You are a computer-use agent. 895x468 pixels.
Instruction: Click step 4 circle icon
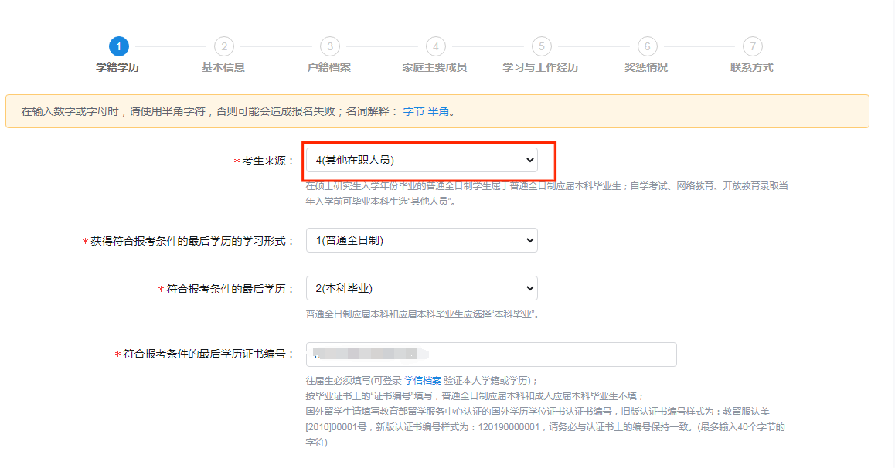coord(435,46)
